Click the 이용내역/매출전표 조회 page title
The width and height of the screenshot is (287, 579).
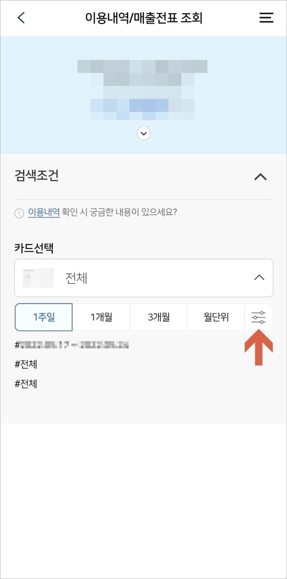[x=143, y=18]
